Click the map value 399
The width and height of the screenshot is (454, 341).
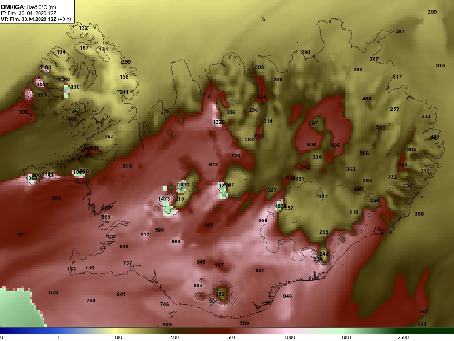point(42,95)
